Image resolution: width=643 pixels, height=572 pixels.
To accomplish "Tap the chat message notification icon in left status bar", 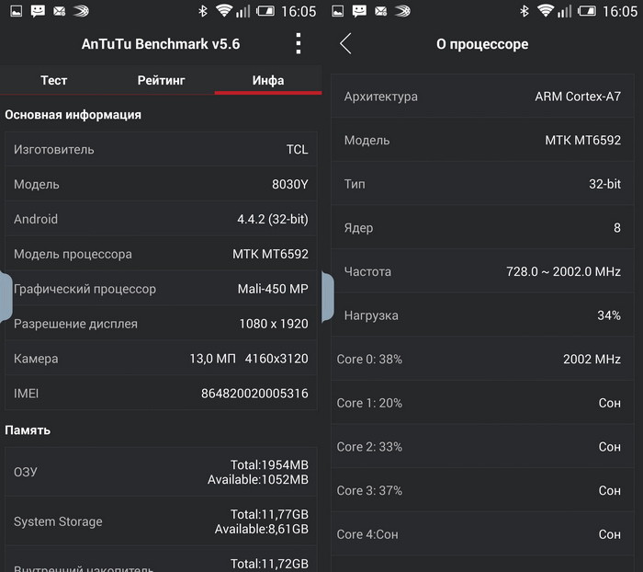I will point(38,11).
